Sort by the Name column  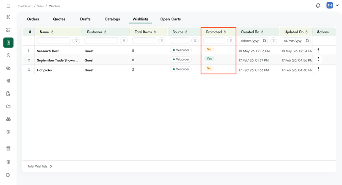coord(52,32)
